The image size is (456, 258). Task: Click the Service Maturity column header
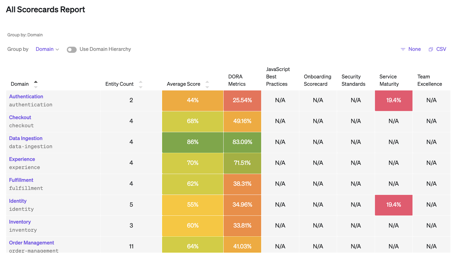coord(389,80)
